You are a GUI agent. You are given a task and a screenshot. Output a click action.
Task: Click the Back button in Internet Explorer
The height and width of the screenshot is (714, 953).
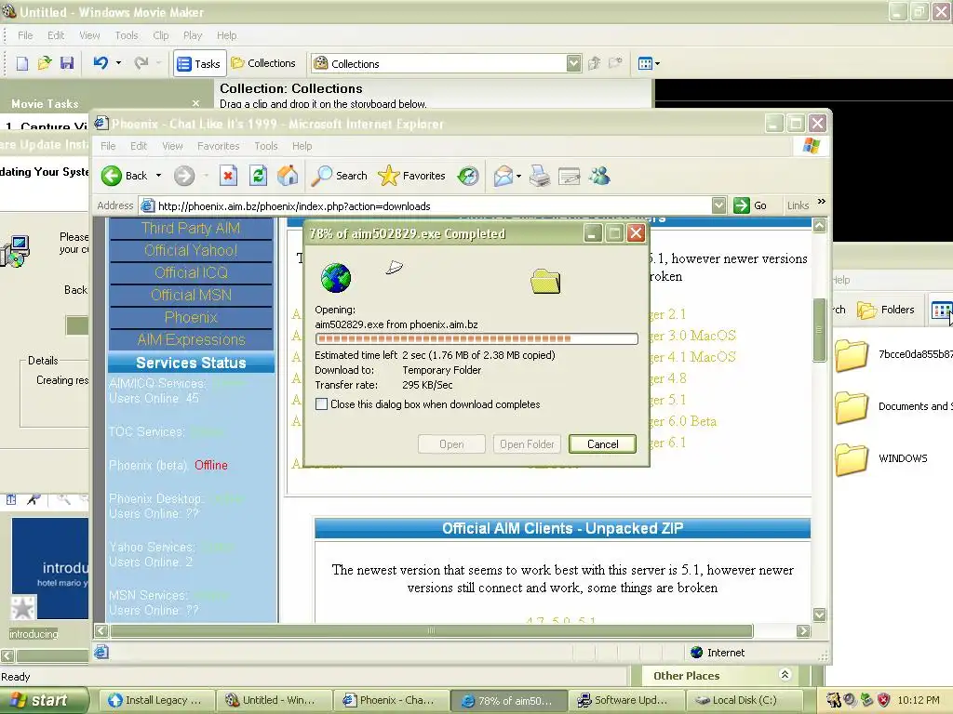[x=125, y=176]
